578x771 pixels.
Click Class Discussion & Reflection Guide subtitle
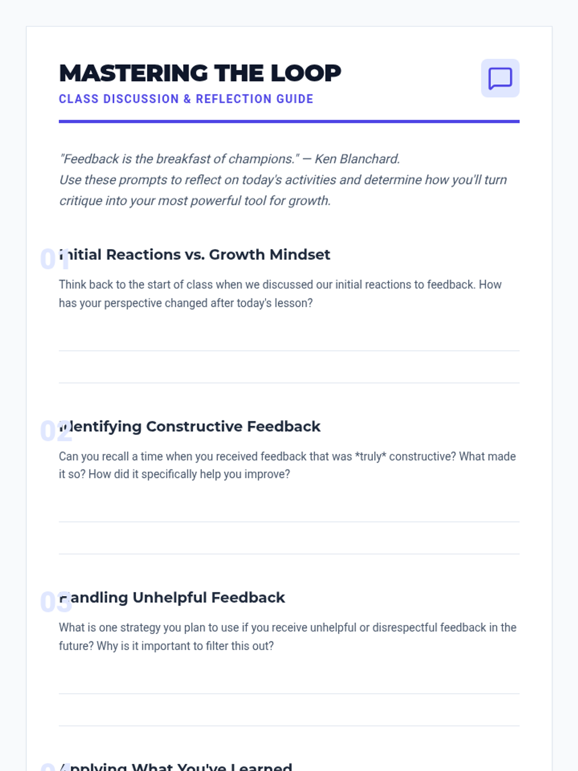coord(186,99)
